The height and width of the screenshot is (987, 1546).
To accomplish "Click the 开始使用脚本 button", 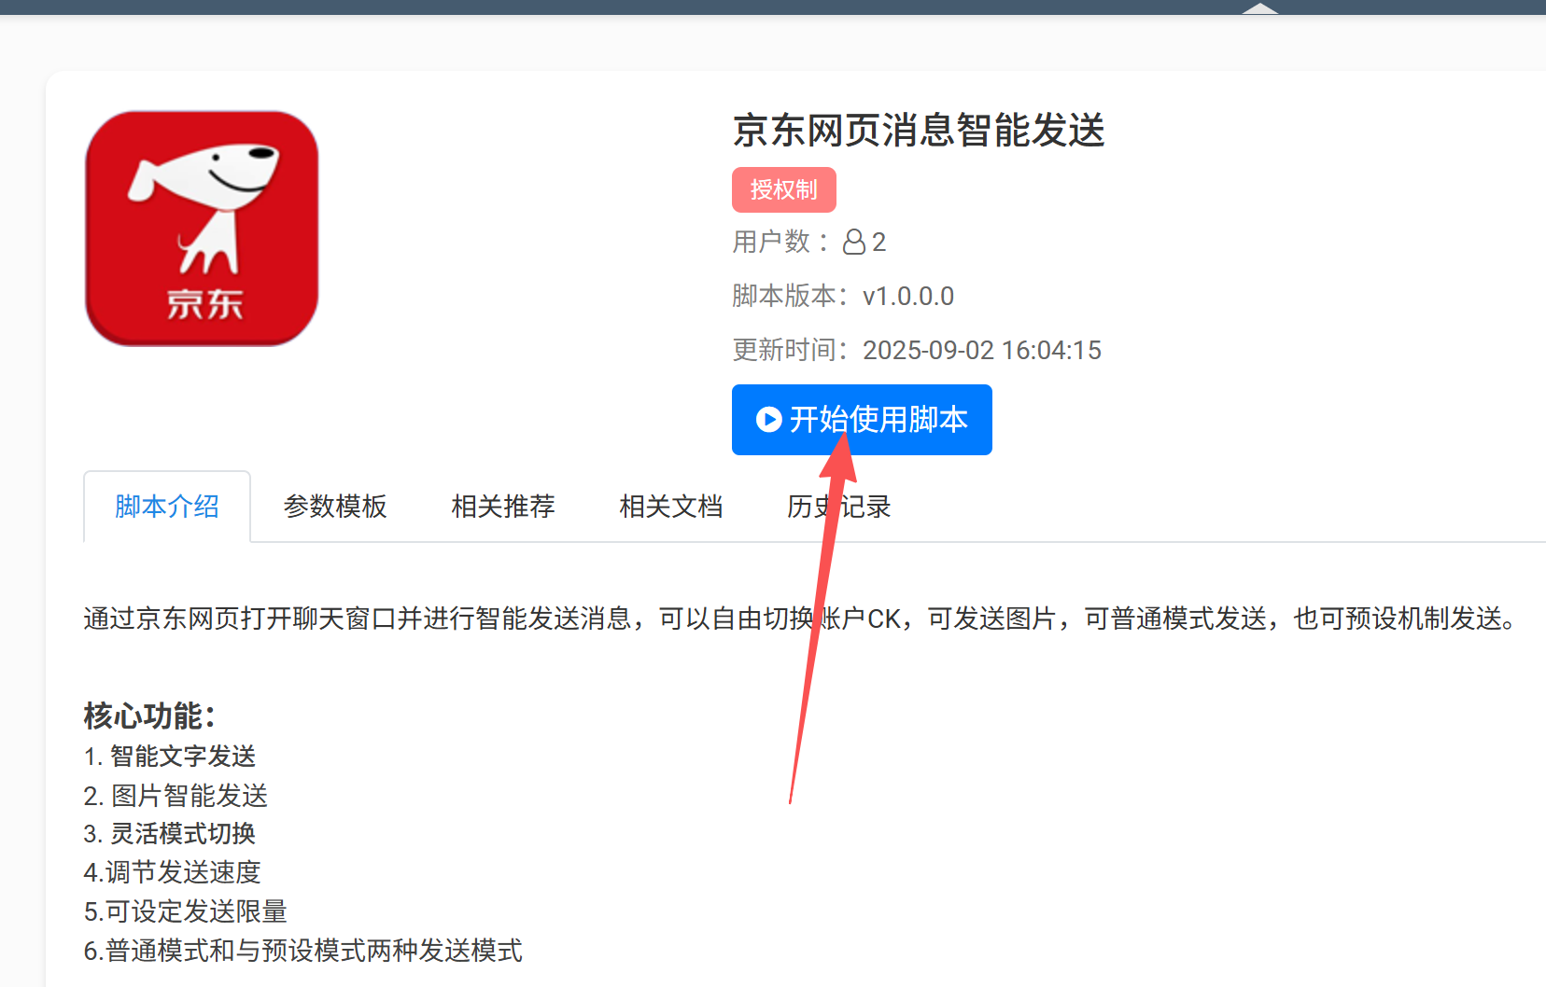I will click(x=862, y=420).
